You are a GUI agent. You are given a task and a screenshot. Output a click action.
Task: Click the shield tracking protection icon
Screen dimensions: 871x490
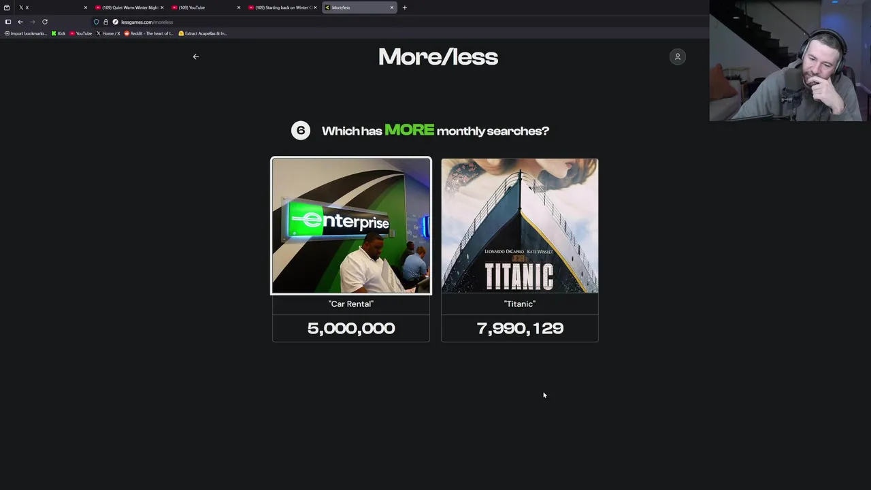click(x=96, y=22)
